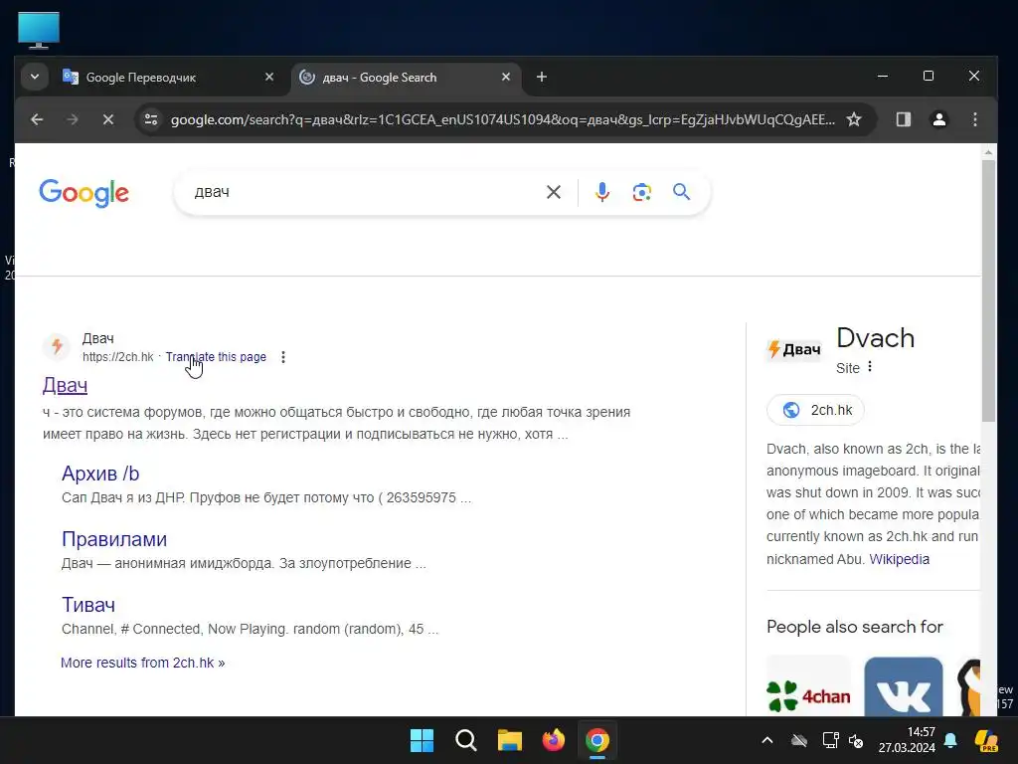The width and height of the screenshot is (1018, 764).
Task: Open Chrome side panel
Action: click(903, 119)
